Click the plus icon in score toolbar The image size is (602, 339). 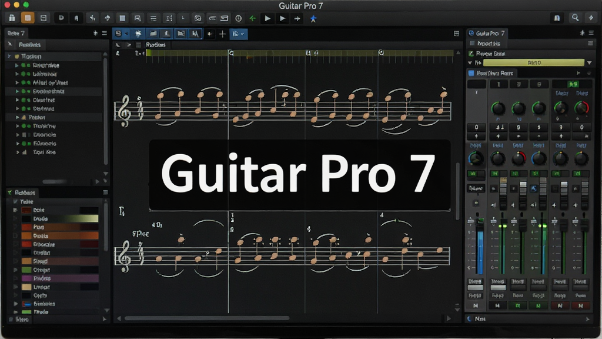[x=222, y=34]
